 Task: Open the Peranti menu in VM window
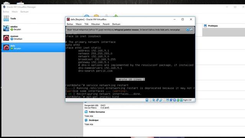106,24
